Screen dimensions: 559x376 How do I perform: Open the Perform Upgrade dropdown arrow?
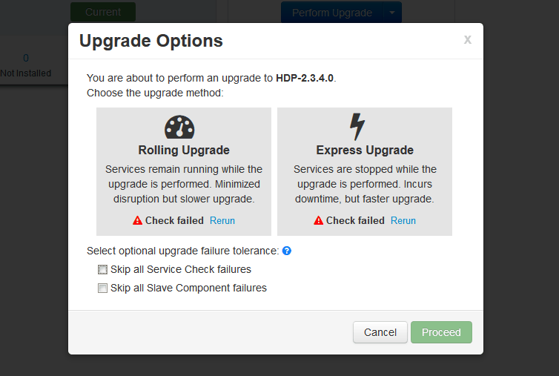point(392,13)
